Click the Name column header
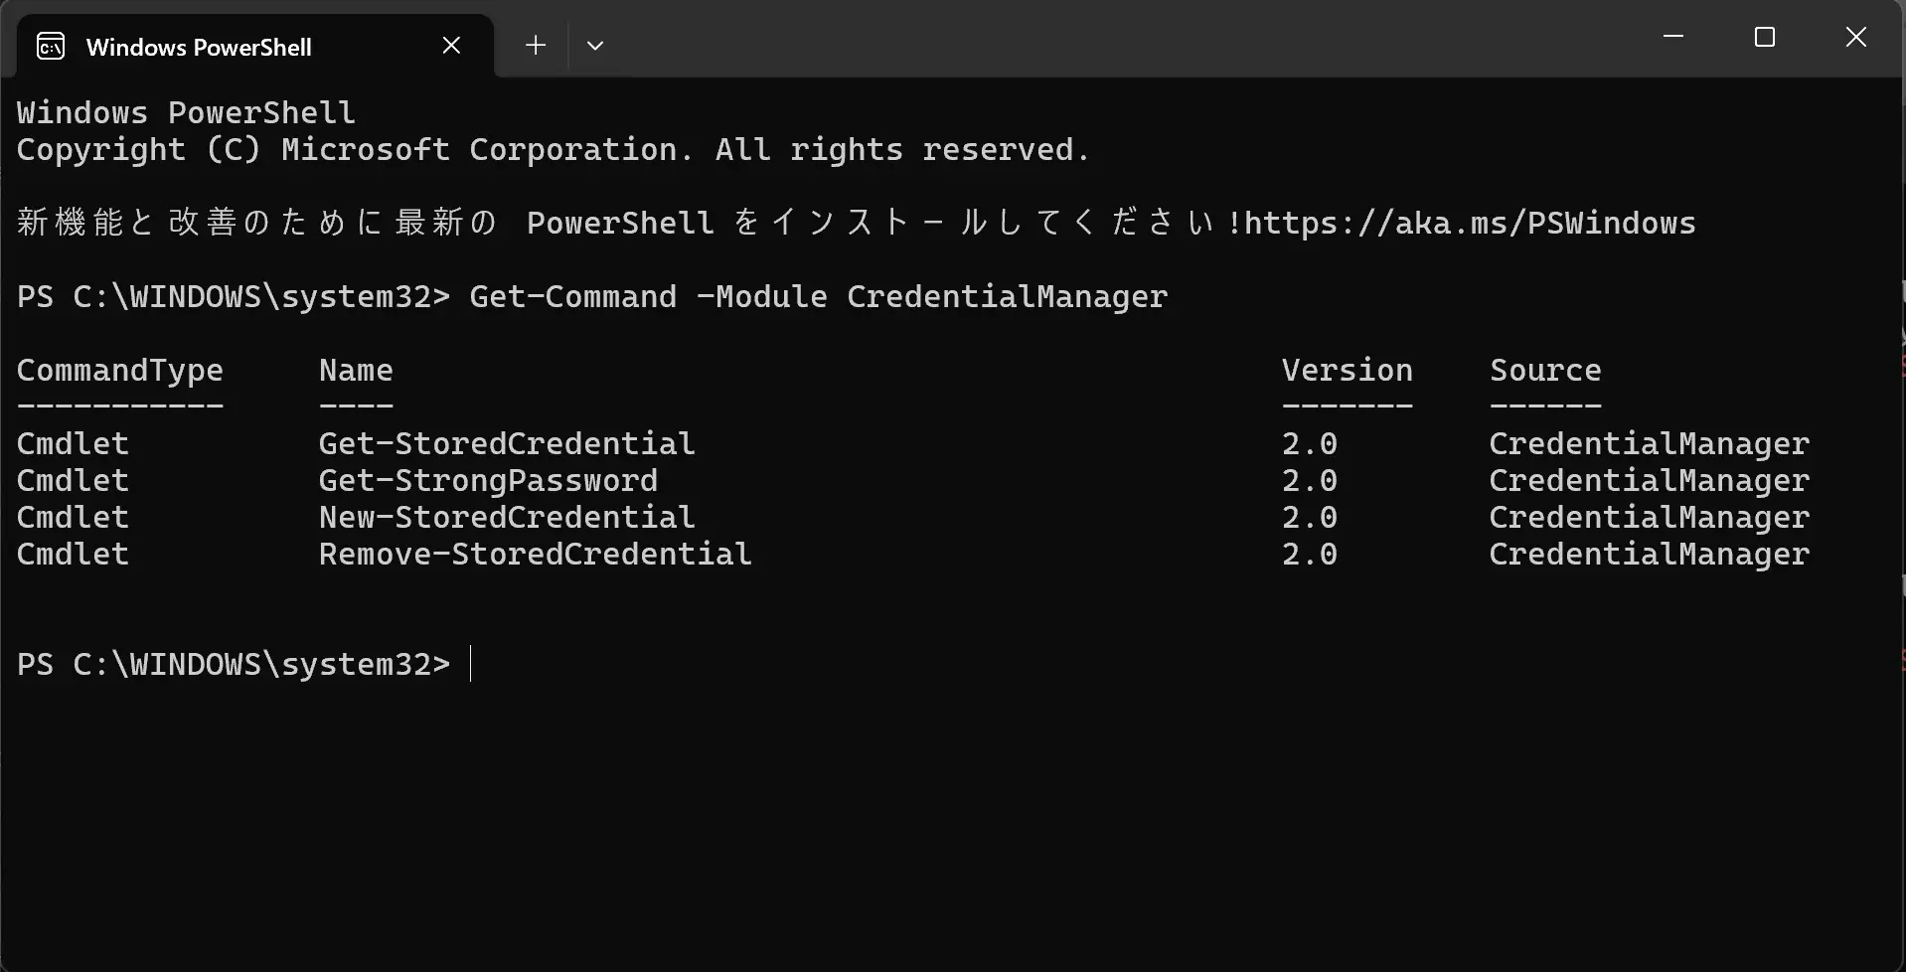The height and width of the screenshot is (972, 1906). click(x=356, y=370)
